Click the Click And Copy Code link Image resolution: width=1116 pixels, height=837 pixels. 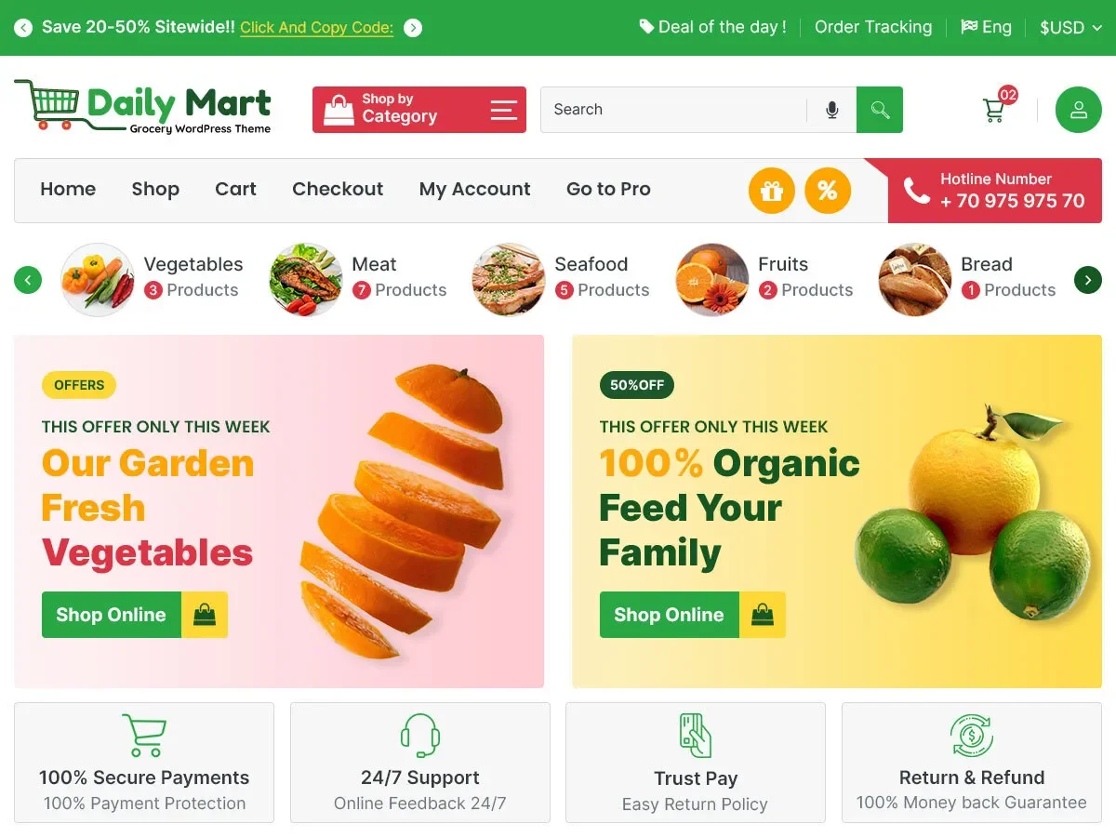(316, 28)
